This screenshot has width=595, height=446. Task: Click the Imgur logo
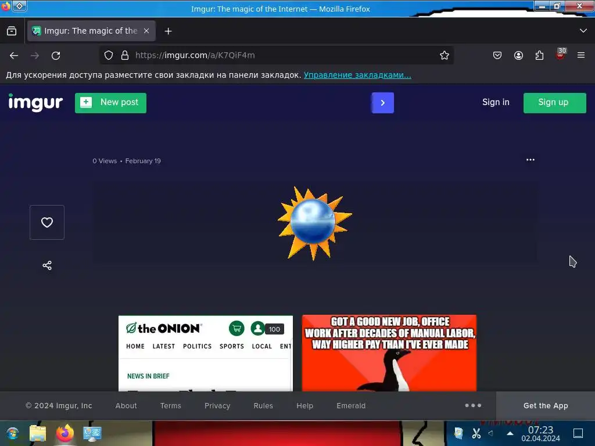point(35,103)
